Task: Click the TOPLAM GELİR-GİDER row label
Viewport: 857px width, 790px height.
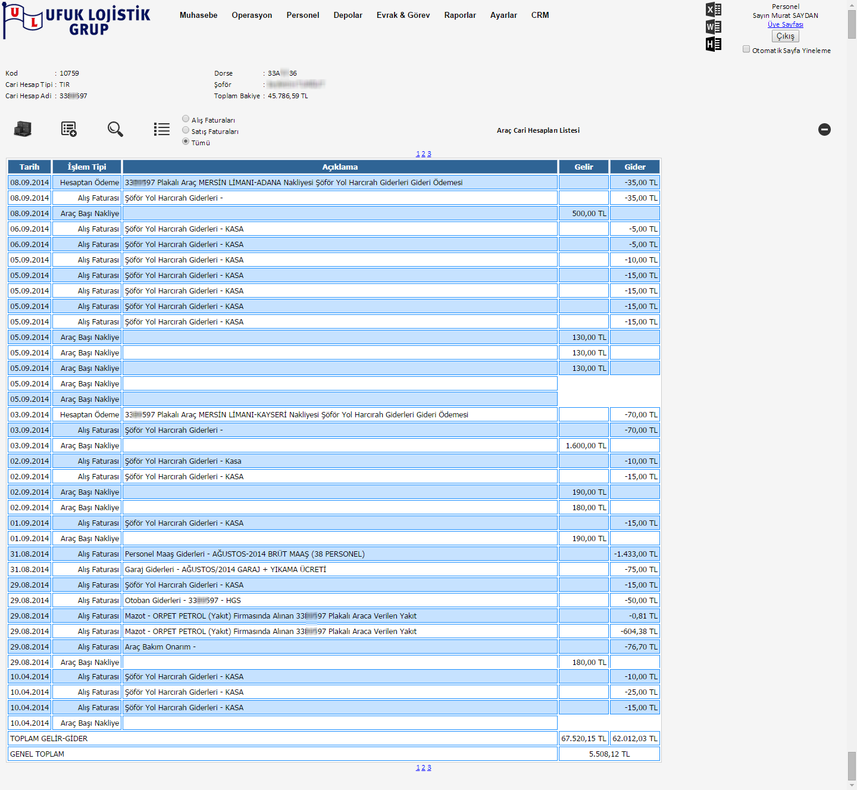Action: (49, 738)
